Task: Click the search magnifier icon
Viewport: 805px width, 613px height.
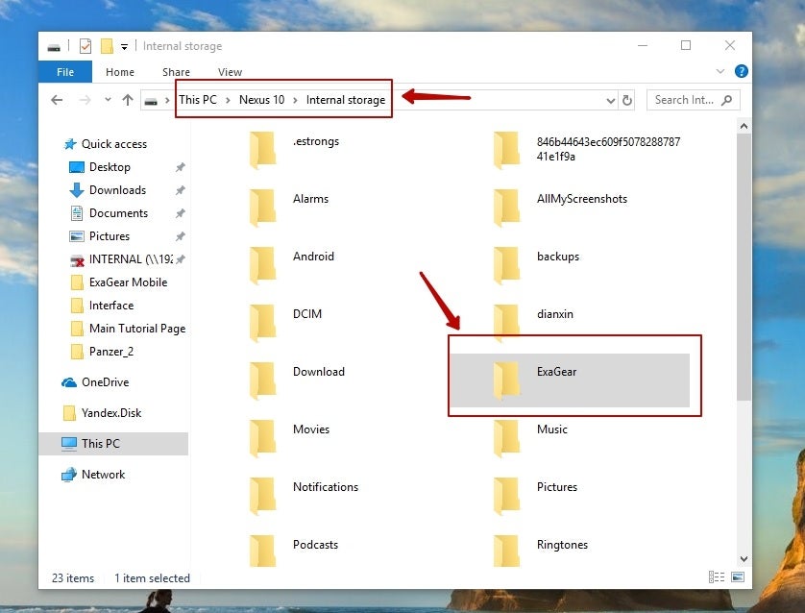Action: pyautogui.click(x=727, y=100)
